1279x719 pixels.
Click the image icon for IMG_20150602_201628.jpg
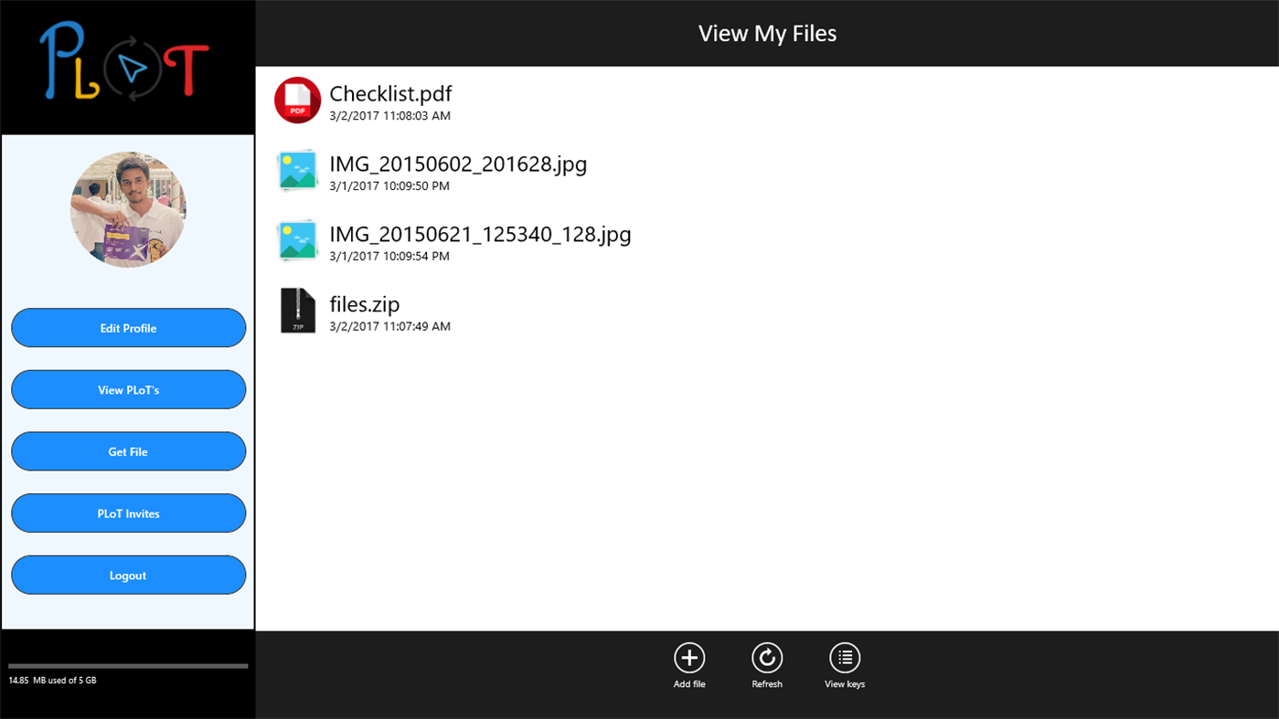[x=298, y=171]
